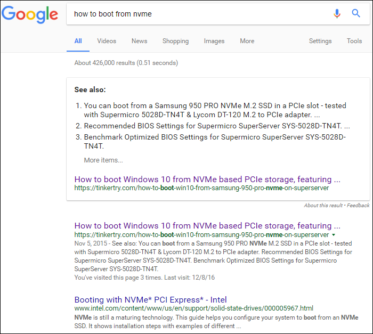Open first organic result 'How to boot Windows 10 from NVMe'
The image size is (373, 334).
point(207,225)
